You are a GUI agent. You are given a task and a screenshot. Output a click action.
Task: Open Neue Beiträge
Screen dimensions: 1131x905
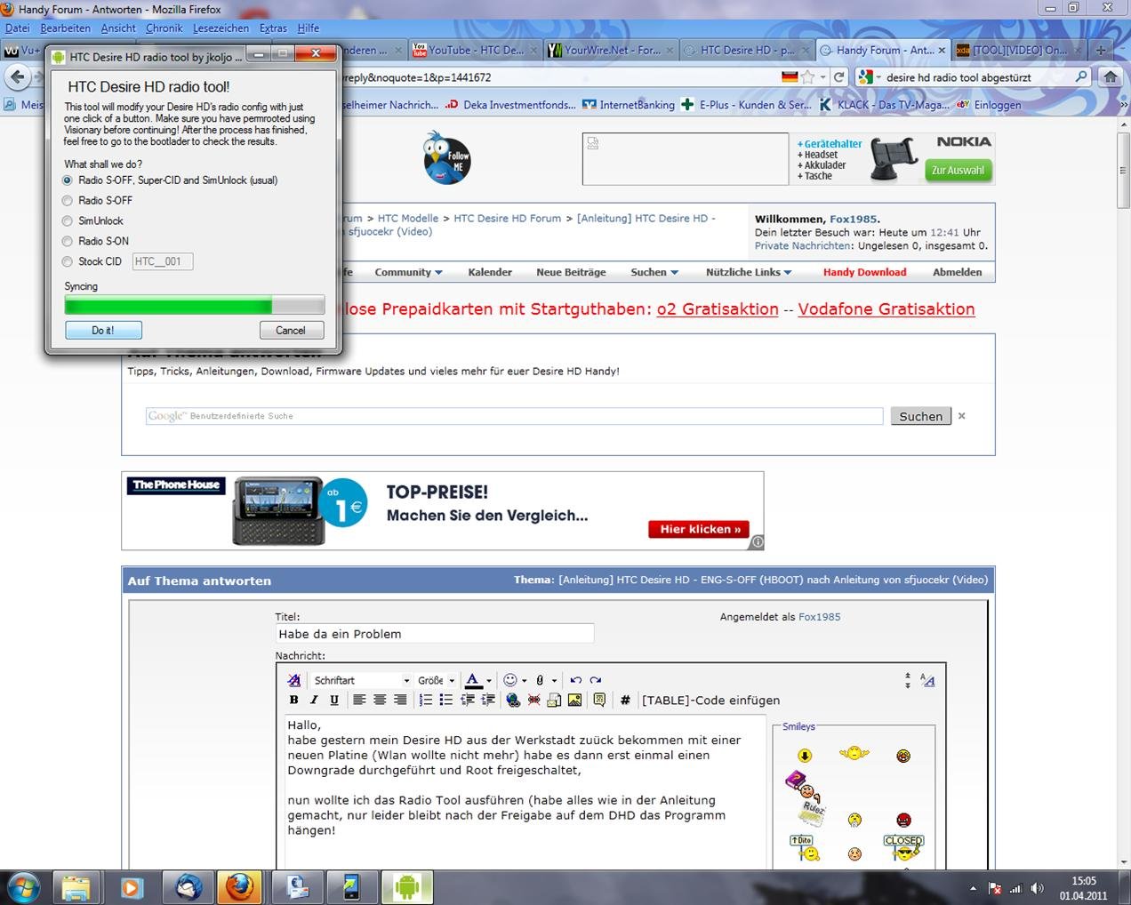tap(571, 272)
